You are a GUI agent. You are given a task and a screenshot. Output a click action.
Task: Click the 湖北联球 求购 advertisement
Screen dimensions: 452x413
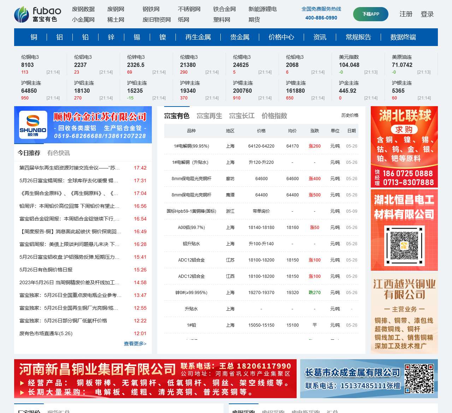(404, 147)
